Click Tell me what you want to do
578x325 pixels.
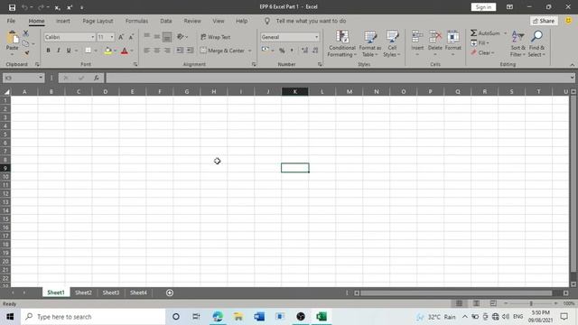[x=311, y=21]
